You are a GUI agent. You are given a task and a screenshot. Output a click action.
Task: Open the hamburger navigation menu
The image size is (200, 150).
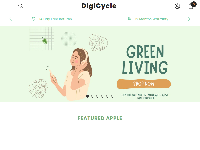pyautogui.click(x=7, y=6)
